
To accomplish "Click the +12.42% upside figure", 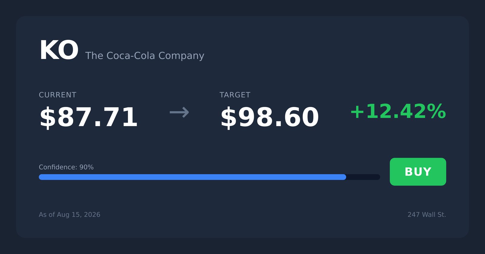I will 398,111.
